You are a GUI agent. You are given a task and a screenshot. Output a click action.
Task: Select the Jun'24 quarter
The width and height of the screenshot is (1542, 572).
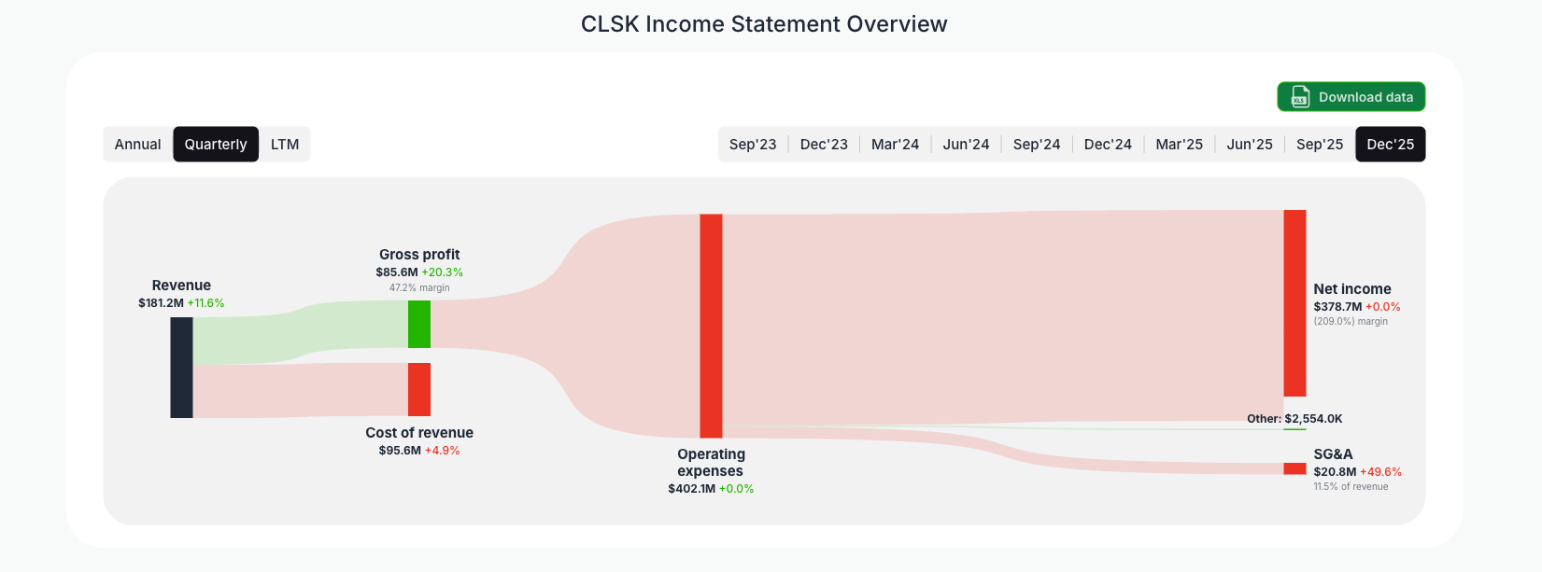point(966,144)
